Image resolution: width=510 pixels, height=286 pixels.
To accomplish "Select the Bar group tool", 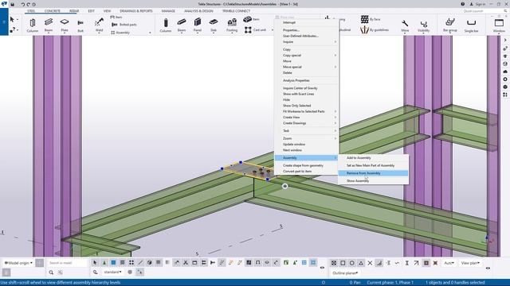I will point(449,25).
